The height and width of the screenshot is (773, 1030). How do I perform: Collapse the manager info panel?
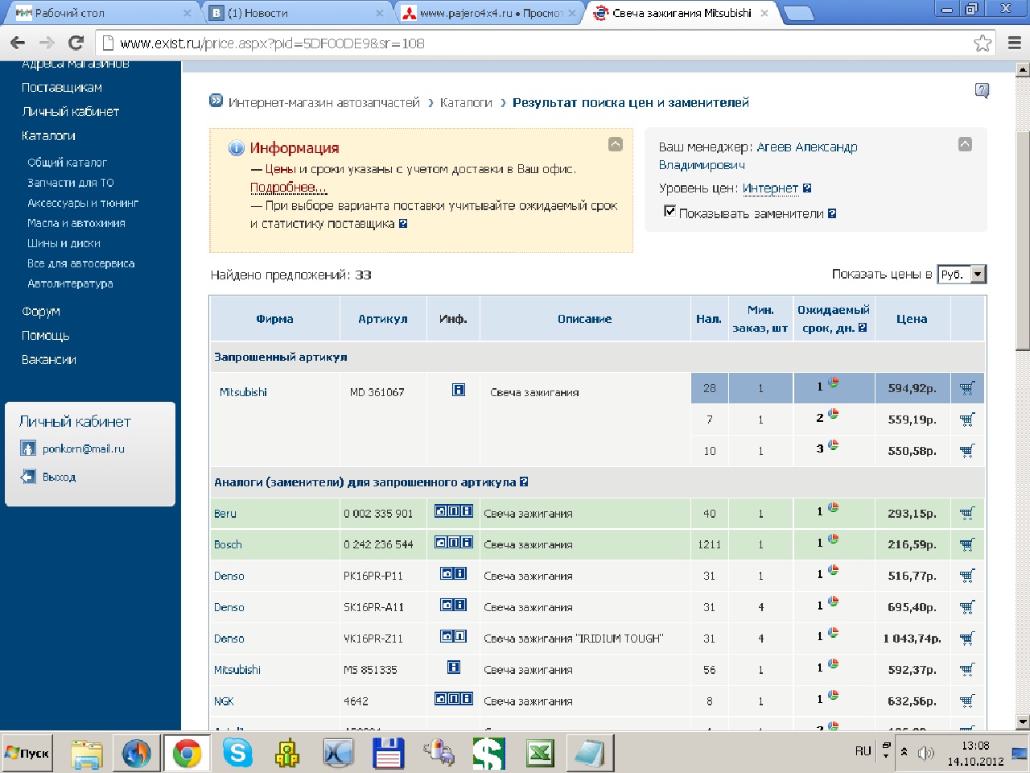pos(965,144)
